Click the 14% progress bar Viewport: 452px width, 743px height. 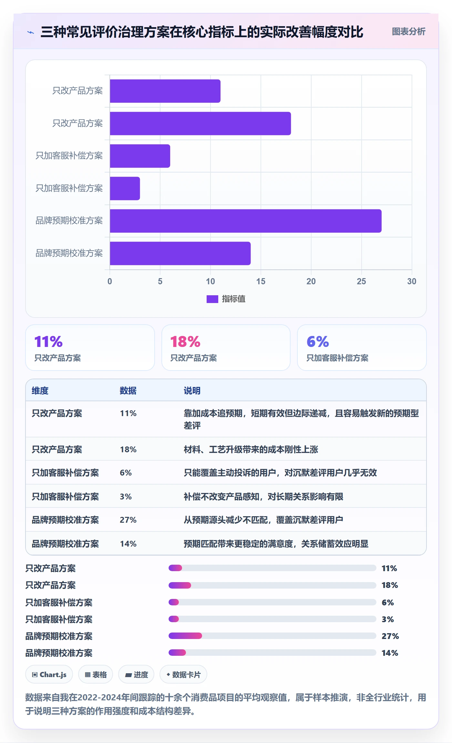point(272,653)
